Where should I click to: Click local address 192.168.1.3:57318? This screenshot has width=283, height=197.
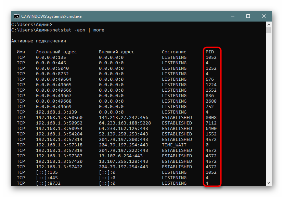pyautogui.click(x=59, y=145)
